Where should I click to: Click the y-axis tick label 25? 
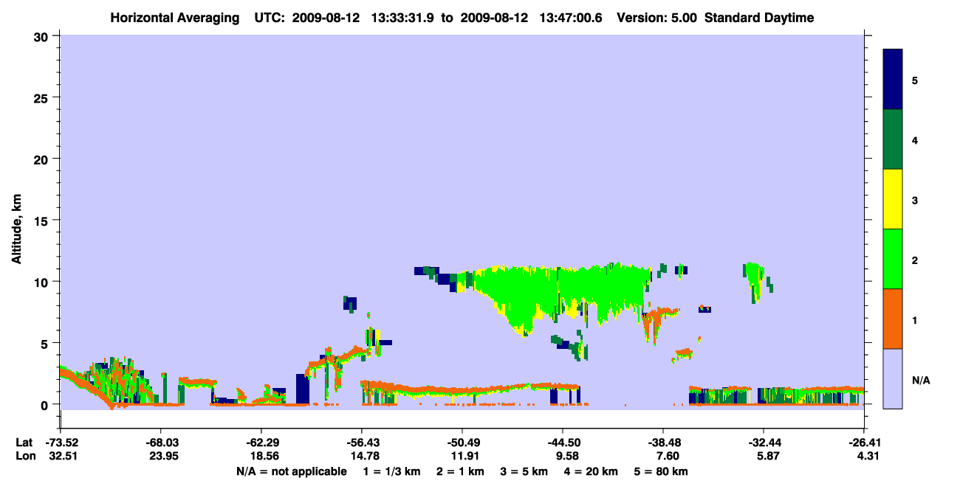42,97
